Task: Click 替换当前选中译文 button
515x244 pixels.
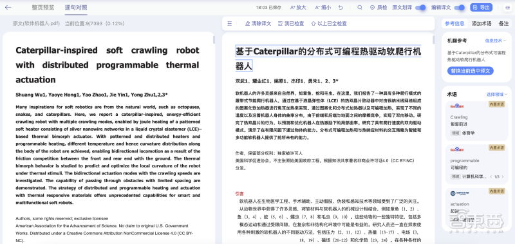Action: [x=471, y=71]
